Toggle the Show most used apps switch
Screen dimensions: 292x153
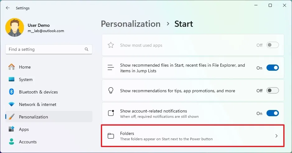[272, 45]
